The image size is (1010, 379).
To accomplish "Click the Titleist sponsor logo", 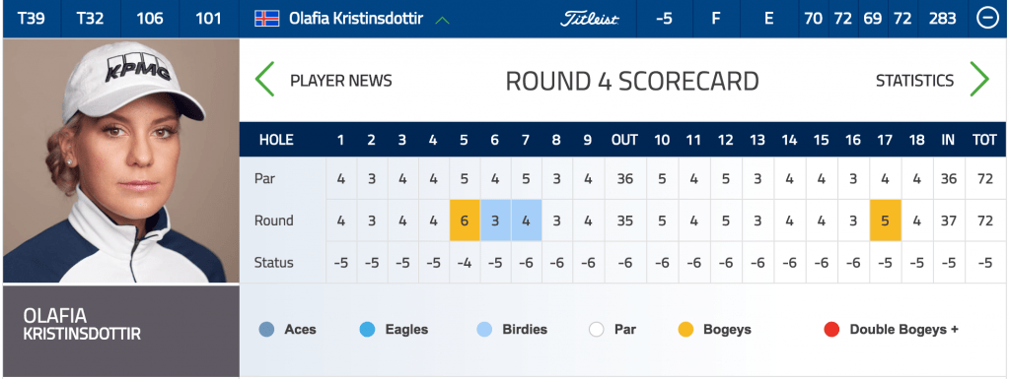I will tap(590, 19).
